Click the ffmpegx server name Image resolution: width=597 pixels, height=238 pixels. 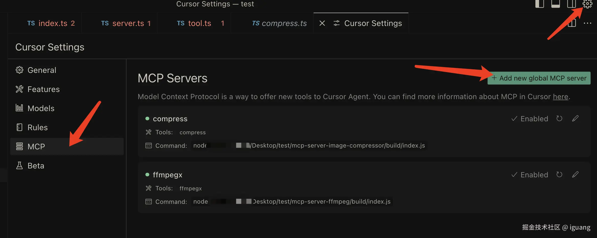pos(168,175)
